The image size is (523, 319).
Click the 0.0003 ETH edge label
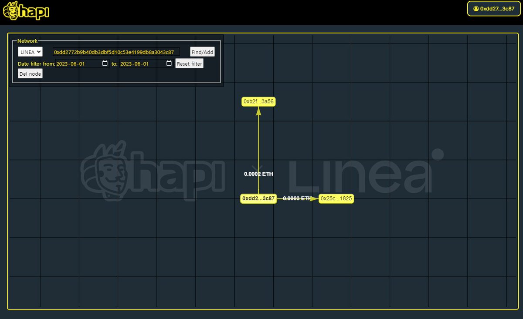click(x=297, y=198)
